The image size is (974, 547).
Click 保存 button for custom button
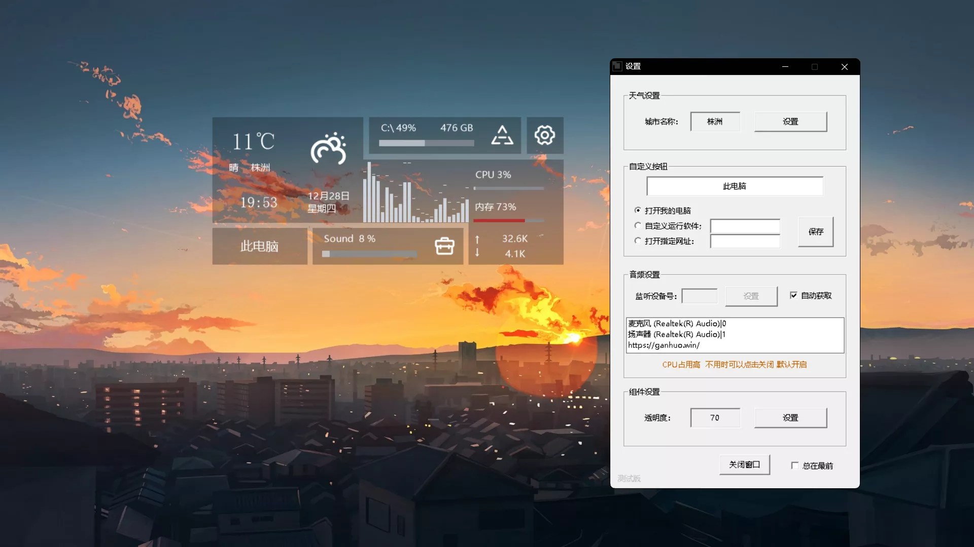pyautogui.click(x=816, y=231)
